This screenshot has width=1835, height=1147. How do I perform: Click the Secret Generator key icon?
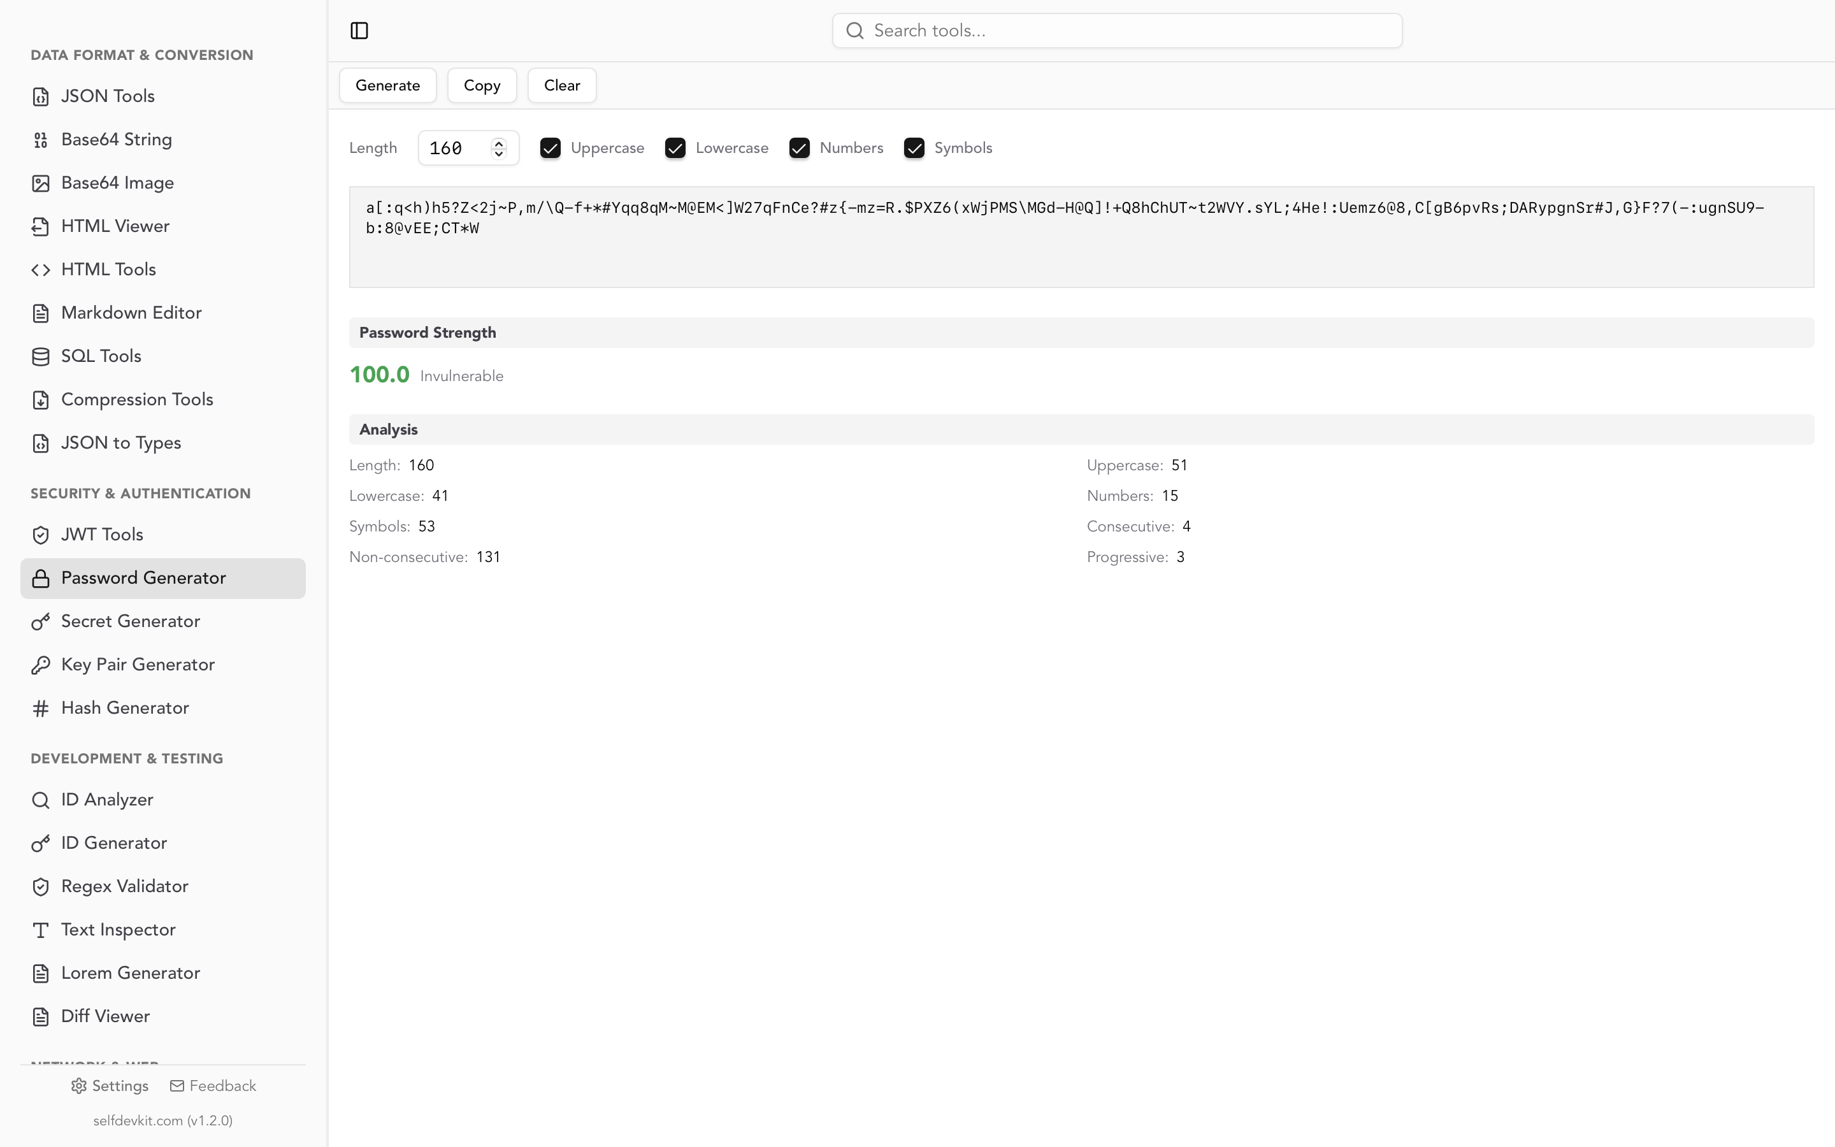pos(41,621)
